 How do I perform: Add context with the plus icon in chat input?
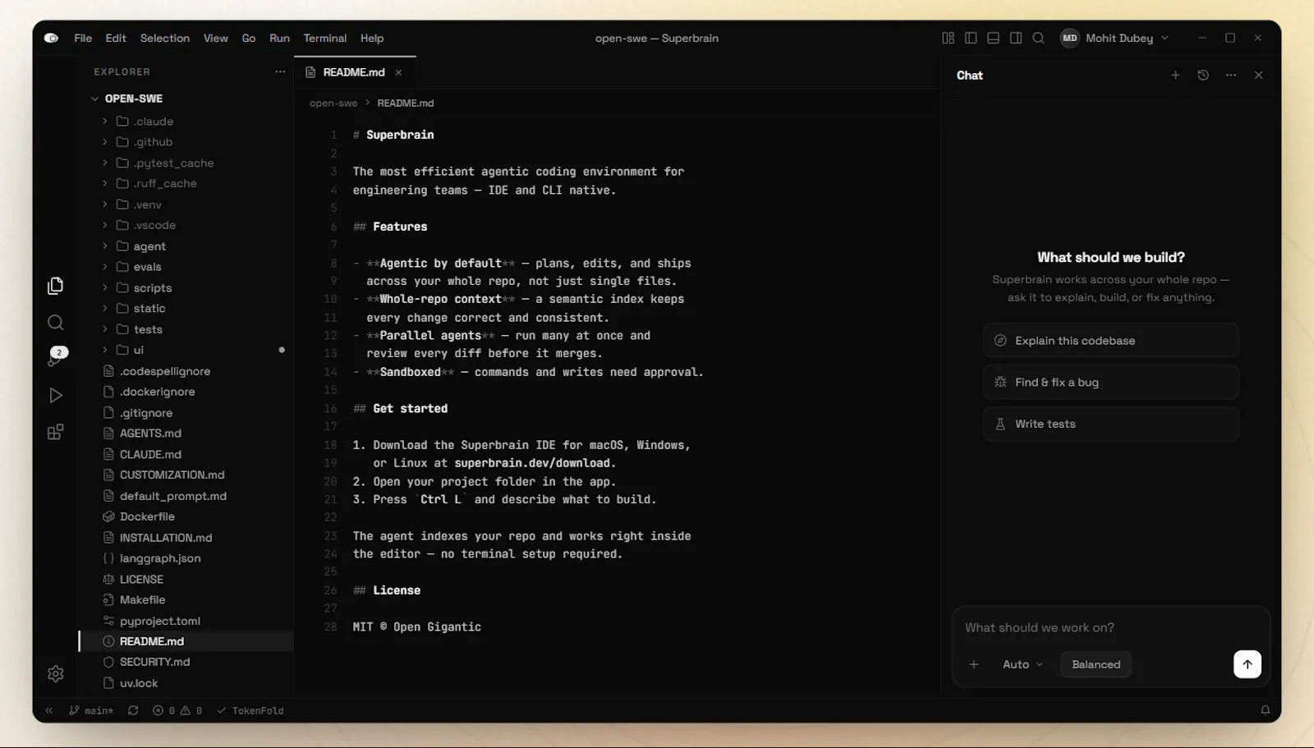point(974,664)
